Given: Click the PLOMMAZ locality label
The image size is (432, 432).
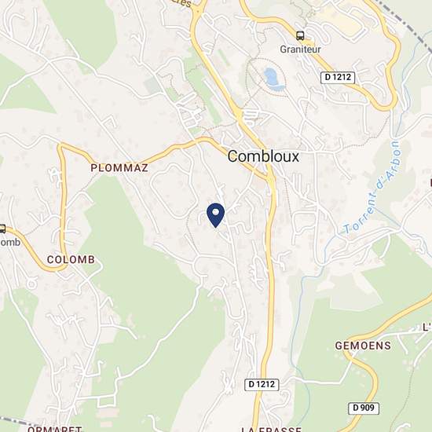Looking at the screenshot, I should (119, 168).
